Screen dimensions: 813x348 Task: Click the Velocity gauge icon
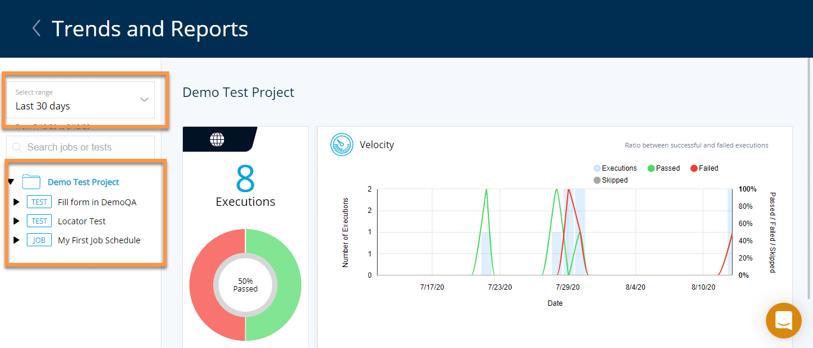click(x=342, y=145)
